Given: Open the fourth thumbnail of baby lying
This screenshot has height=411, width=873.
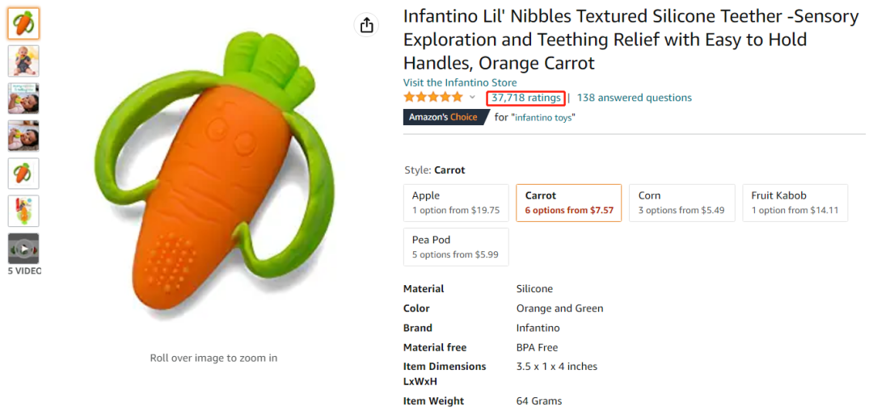Looking at the screenshot, I should [23, 136].
